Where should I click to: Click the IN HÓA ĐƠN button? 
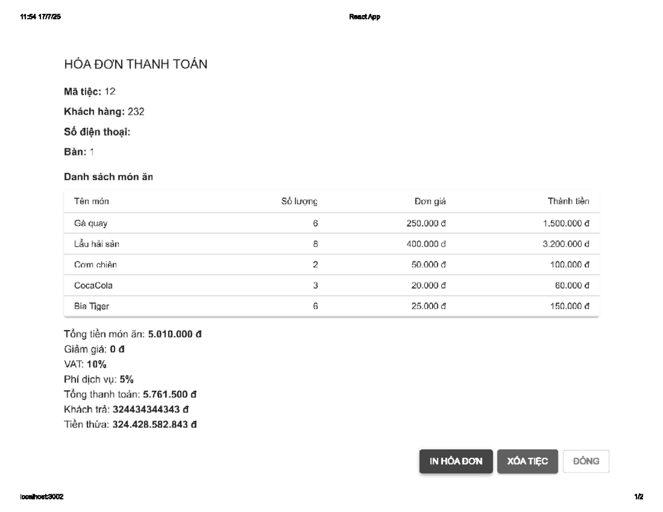(x=456, y=461)
